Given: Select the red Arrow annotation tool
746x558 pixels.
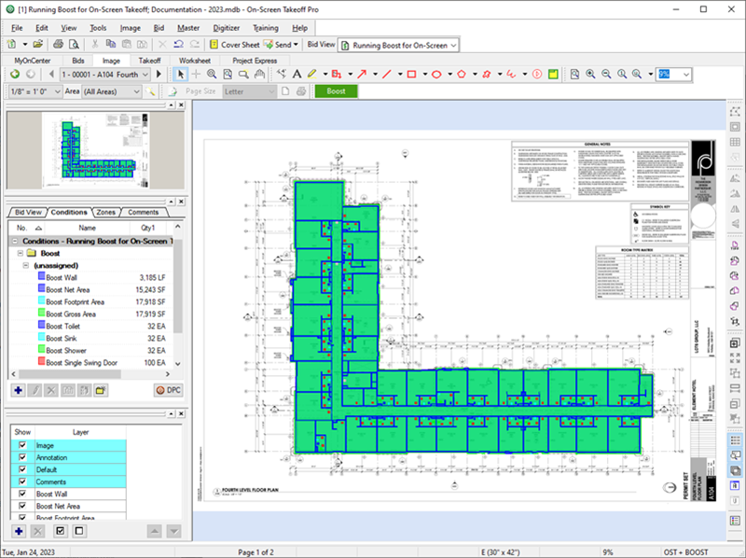Looking at the screenshot, I should (362, 75).
